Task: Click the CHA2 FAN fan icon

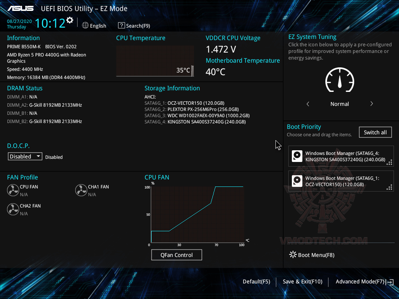Action: pyautogui.click(x=13, y=209)
